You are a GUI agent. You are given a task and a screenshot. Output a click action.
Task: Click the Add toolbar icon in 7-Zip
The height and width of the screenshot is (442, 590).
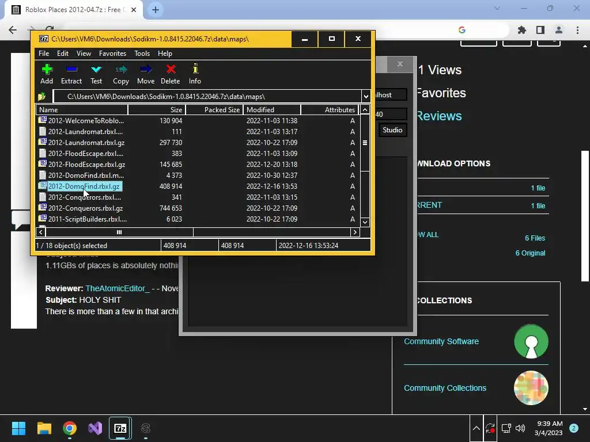pyautogui.click(x=47, y=74)
